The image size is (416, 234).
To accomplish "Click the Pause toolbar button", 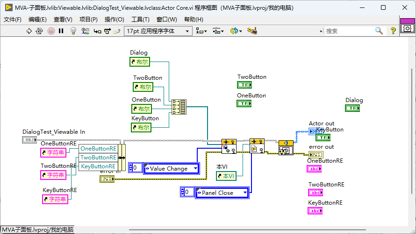I will [61, 31].
